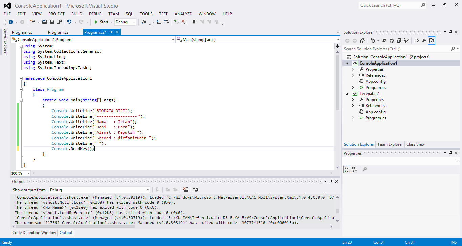Toggle auto-hide pin on Properties panel
The height and width of the screenshot is (246, 462).
coord(451,153)
